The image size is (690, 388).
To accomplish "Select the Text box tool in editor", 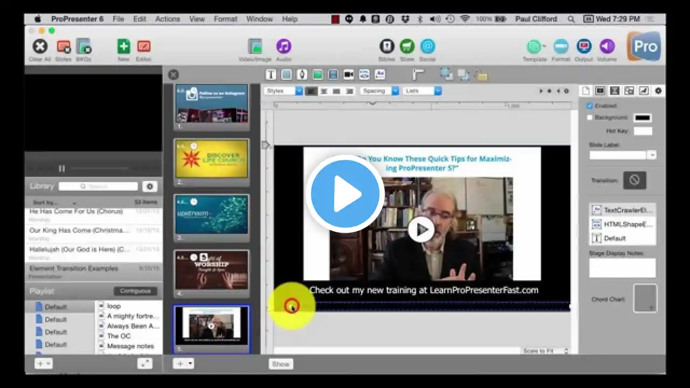I will (x=271, y=75).
